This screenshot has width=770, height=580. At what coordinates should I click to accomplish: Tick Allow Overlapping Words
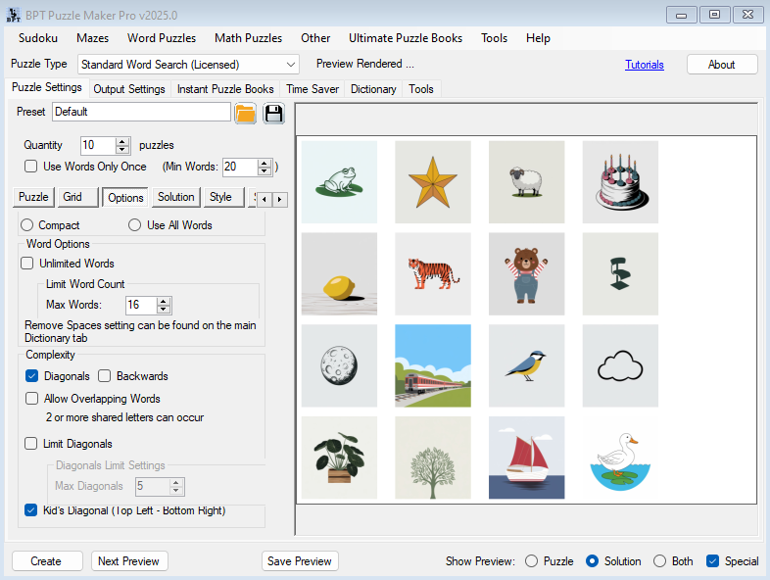coord(32,399)
